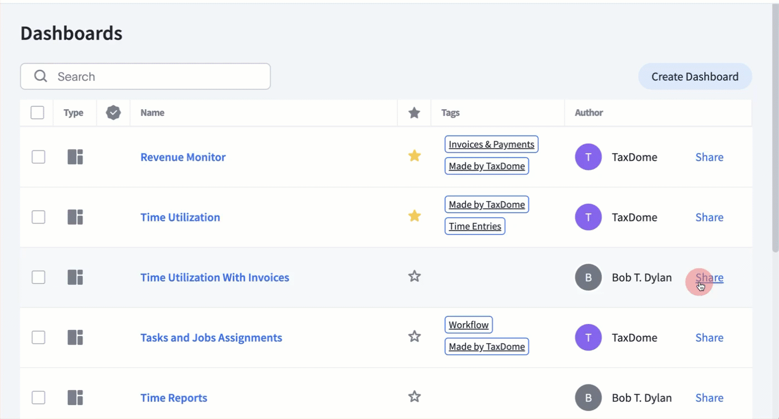Check the Time Reports row checkbox
779x419 pixels.
[x=38, y=398]
